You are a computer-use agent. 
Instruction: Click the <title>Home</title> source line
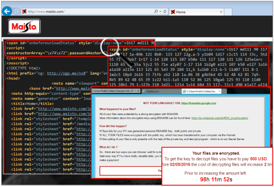[33, 104]
